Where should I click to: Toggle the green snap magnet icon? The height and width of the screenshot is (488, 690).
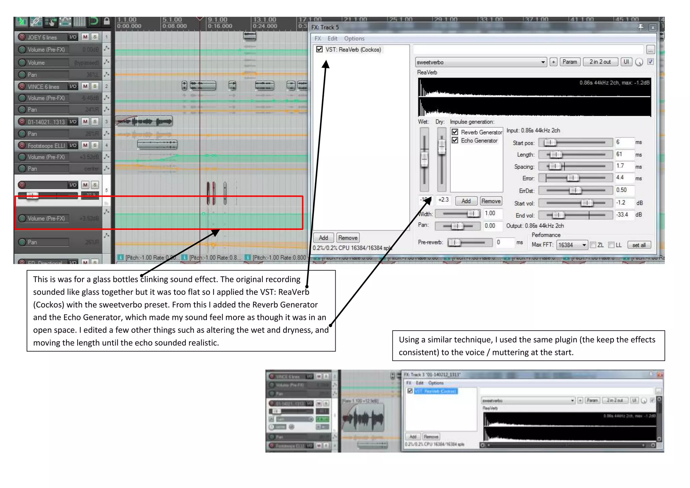click(x=94, y=22)
